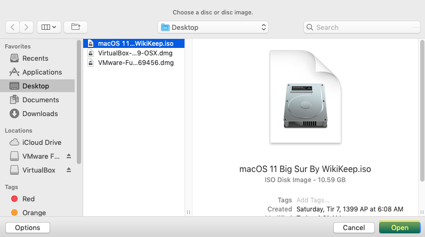Select VirtualBox OSX dmg file
This screenshot has width=425, height=237.
click(x=134, y=53)
